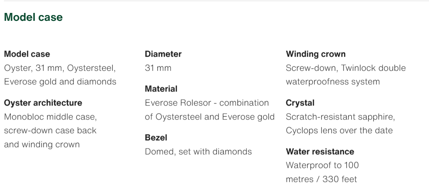Click "Domed, set with diamonds" text
This screenshot has width=429, height=192.
[x=198, y=151]
